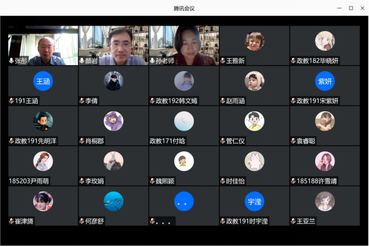Click muted mic icon next to 何彦舒
Viewport: 369px width, 247px height.
pos(82,221)
